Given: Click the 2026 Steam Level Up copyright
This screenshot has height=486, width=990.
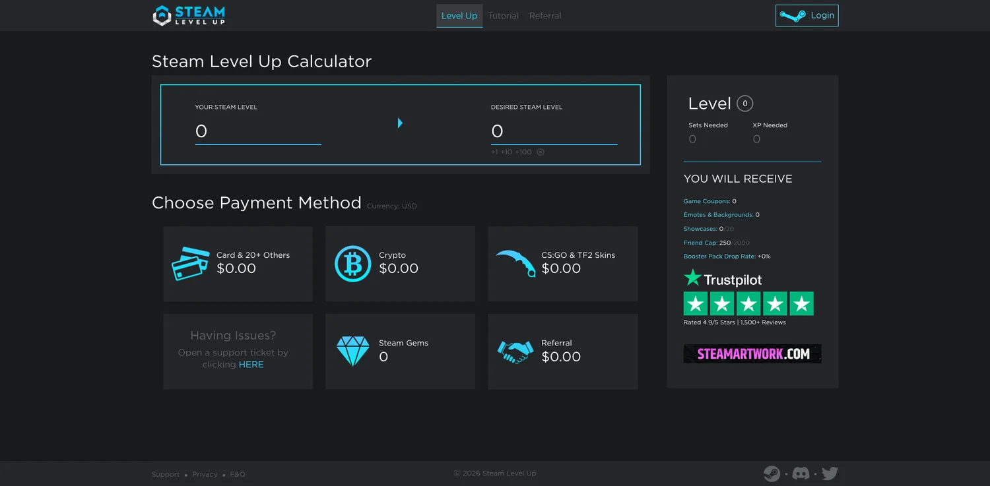Looking at the screenshot, I should click(495, 473).
